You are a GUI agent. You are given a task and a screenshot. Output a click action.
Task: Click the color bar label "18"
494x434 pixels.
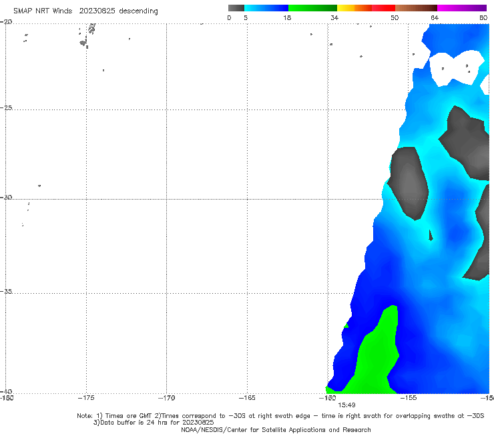coord(287,18)
